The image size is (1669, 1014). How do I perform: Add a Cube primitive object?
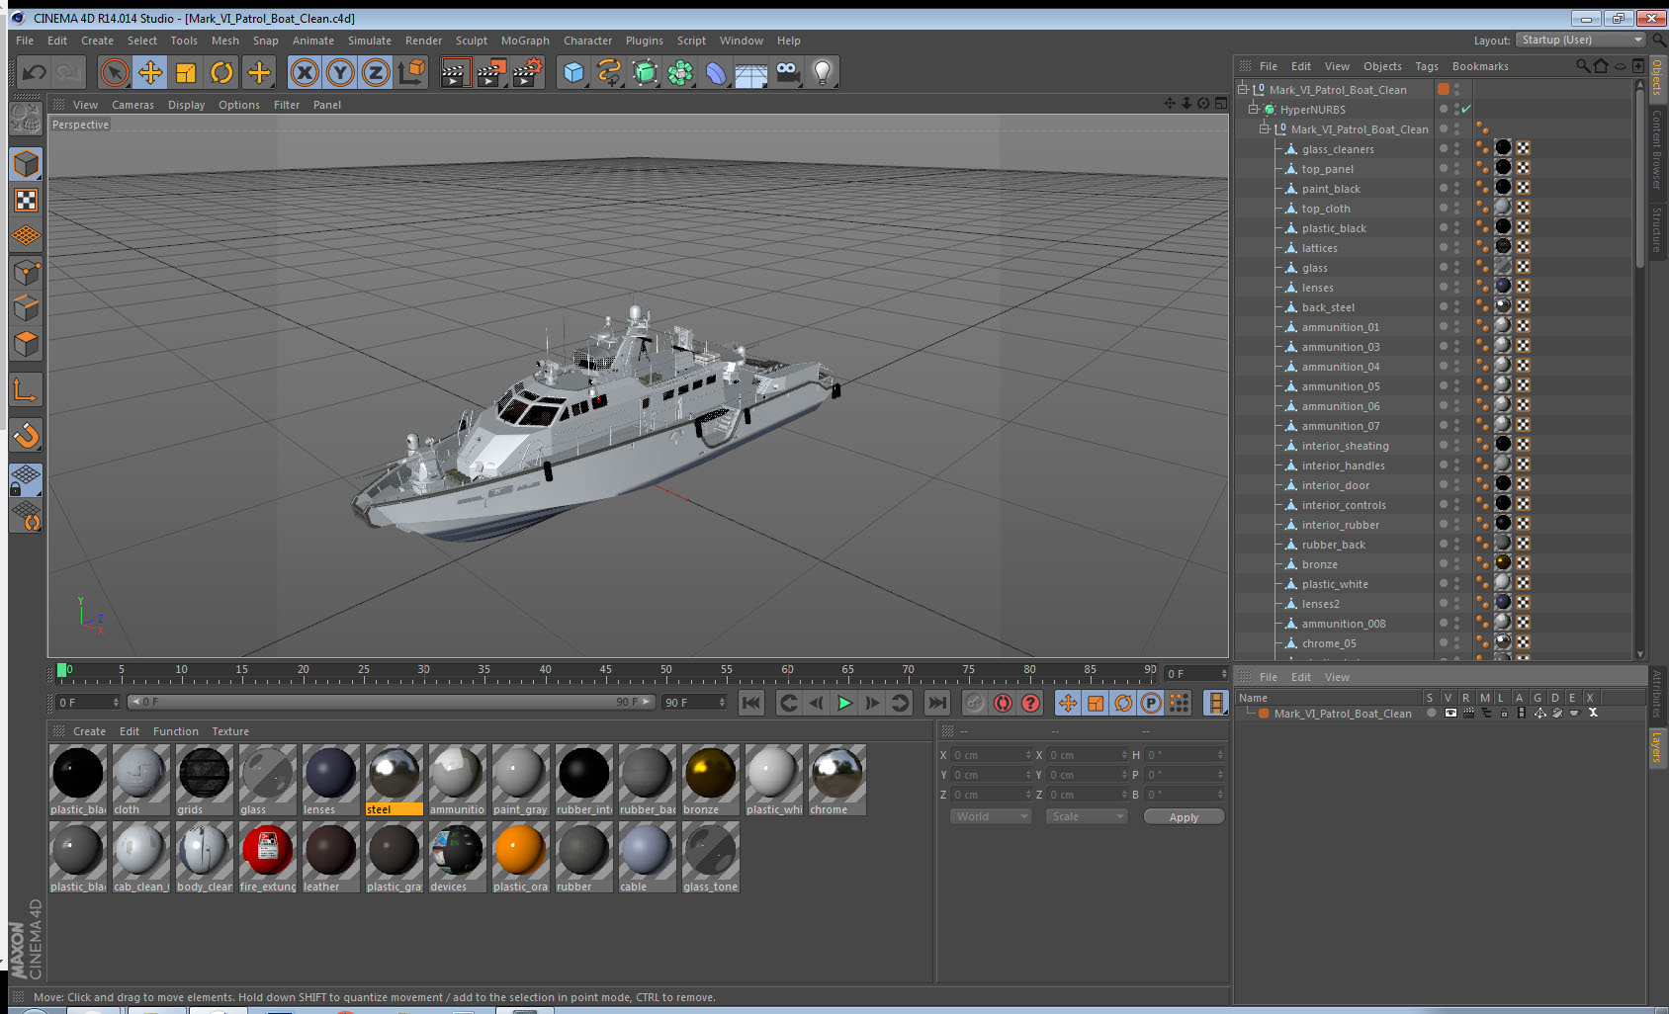[x=573, y=72]
